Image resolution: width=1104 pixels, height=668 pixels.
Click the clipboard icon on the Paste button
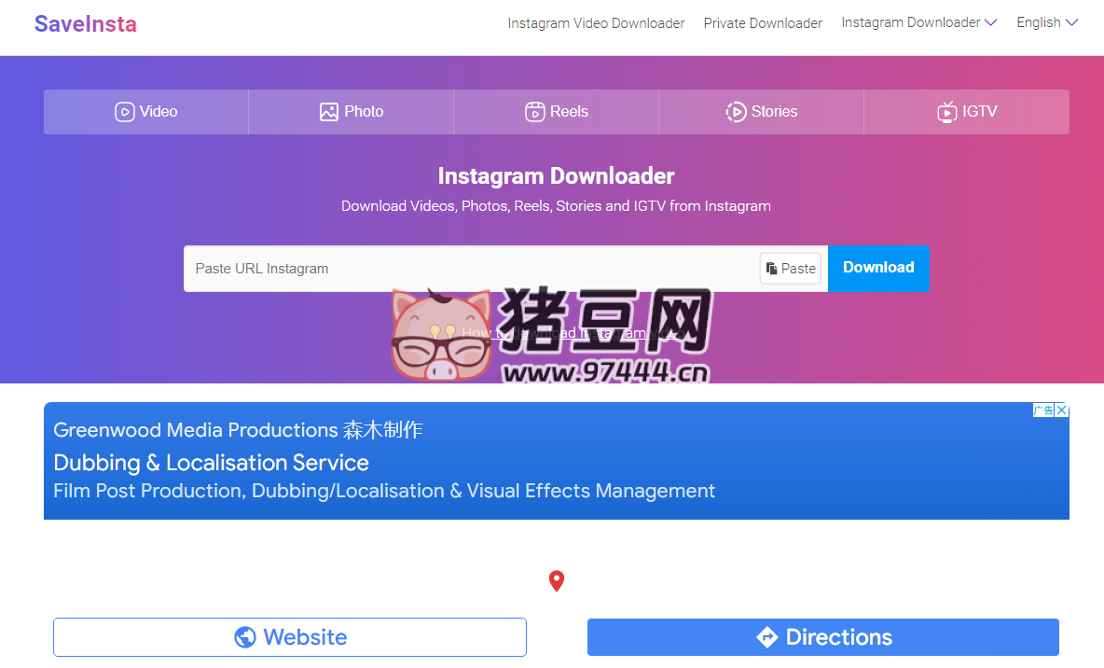(775, 268)
